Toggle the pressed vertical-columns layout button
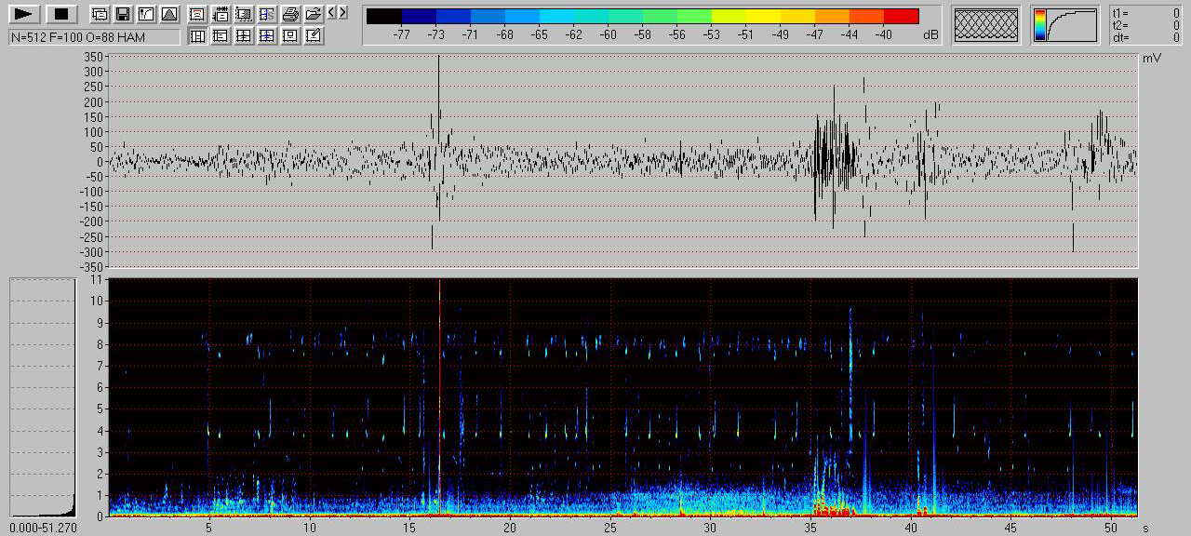 click(x=197, y=36)
